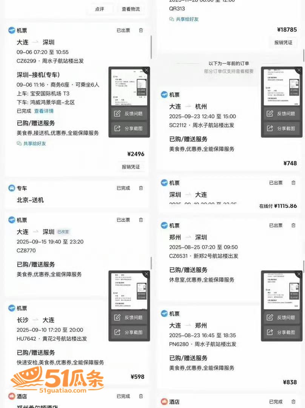Tap plane icon of CZ6299 机票 card

pyautogui.click(x=12, y=31)
